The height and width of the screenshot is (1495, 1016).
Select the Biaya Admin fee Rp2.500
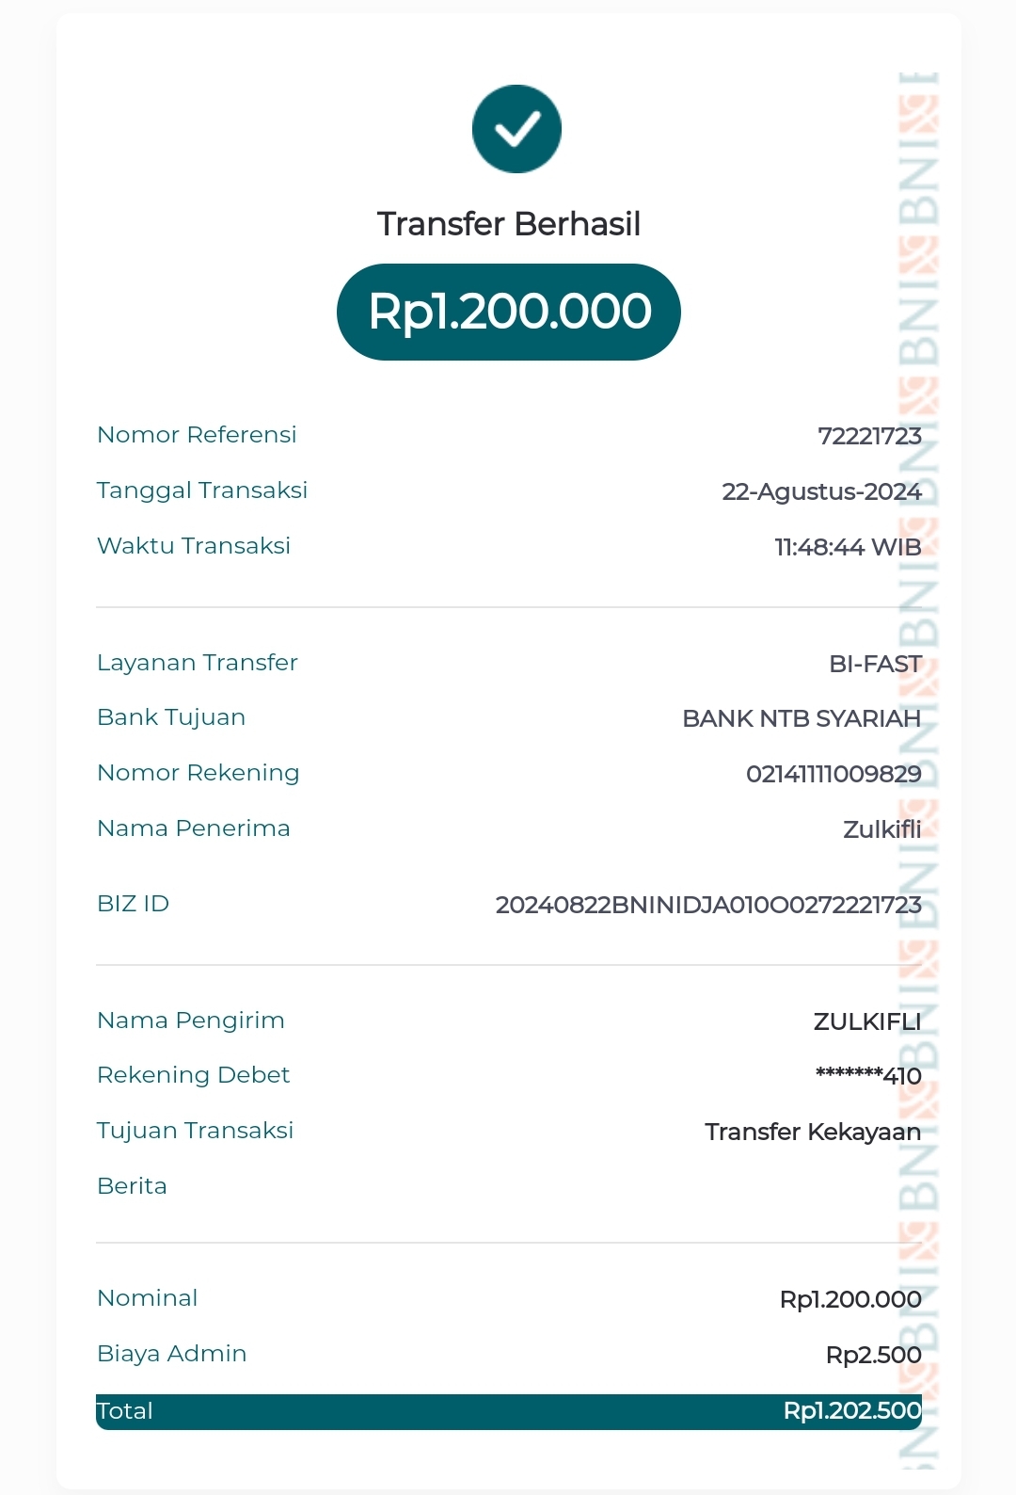[873, 1355]
